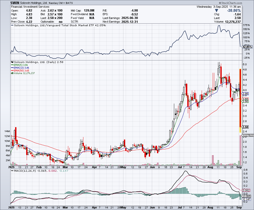
Task: Click the SWIN ticker symbol
Action: coord(15,3)
